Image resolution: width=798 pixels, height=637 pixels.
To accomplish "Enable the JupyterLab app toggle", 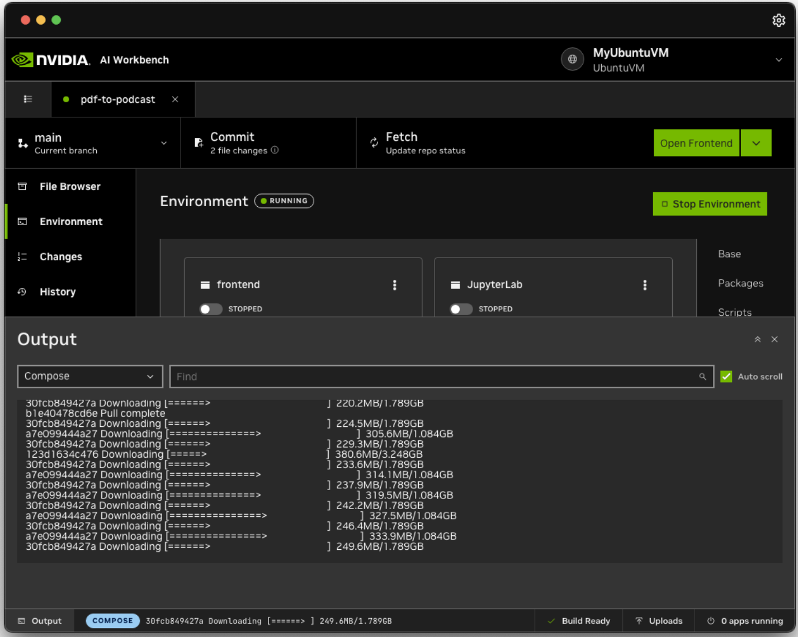I will (x=461, y=309).
